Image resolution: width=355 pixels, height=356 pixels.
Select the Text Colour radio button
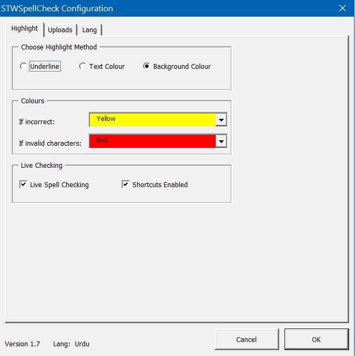tap(82, 67)
